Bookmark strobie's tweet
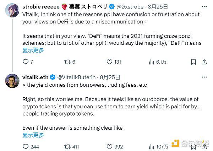Screen dimensions: 213x151 (193, 62)
